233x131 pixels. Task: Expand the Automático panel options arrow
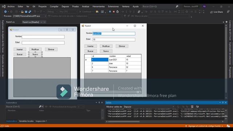tap(96, 103)
